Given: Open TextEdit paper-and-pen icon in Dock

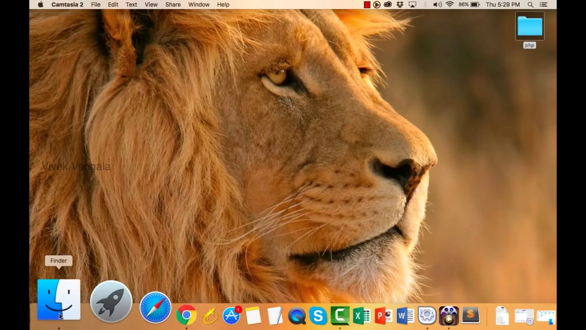Looking at the screenshot, I should (275, 316).
